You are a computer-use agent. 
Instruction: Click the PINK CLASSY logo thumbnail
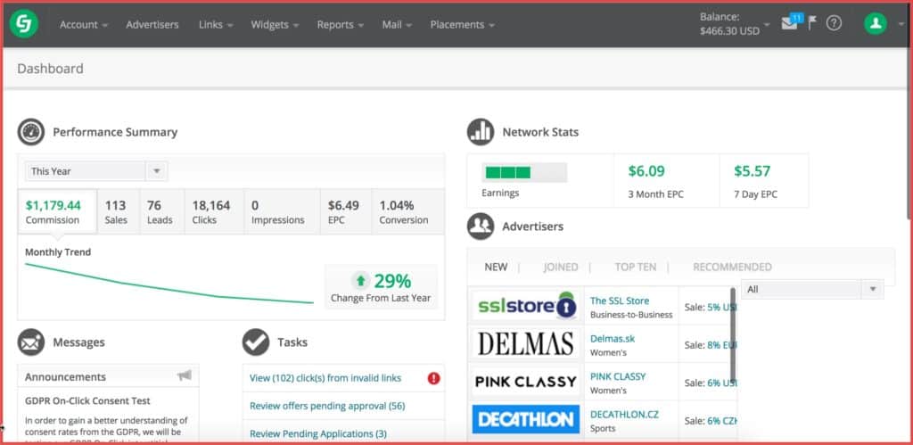pos(526,382)
